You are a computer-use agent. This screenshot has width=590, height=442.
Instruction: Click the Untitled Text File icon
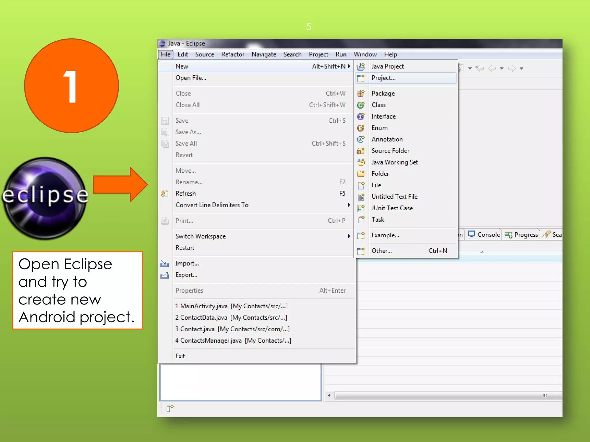(x=361, y=197)
